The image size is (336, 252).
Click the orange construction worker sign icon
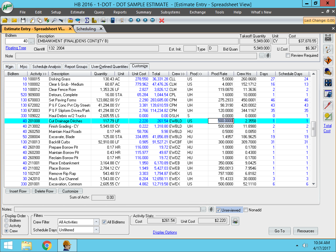coord(328,60)
